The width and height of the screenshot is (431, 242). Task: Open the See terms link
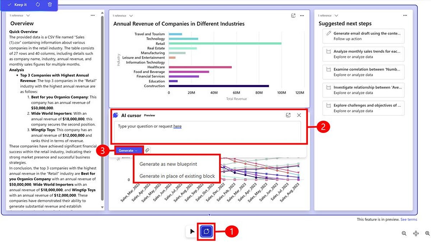(x=409, y=219)
